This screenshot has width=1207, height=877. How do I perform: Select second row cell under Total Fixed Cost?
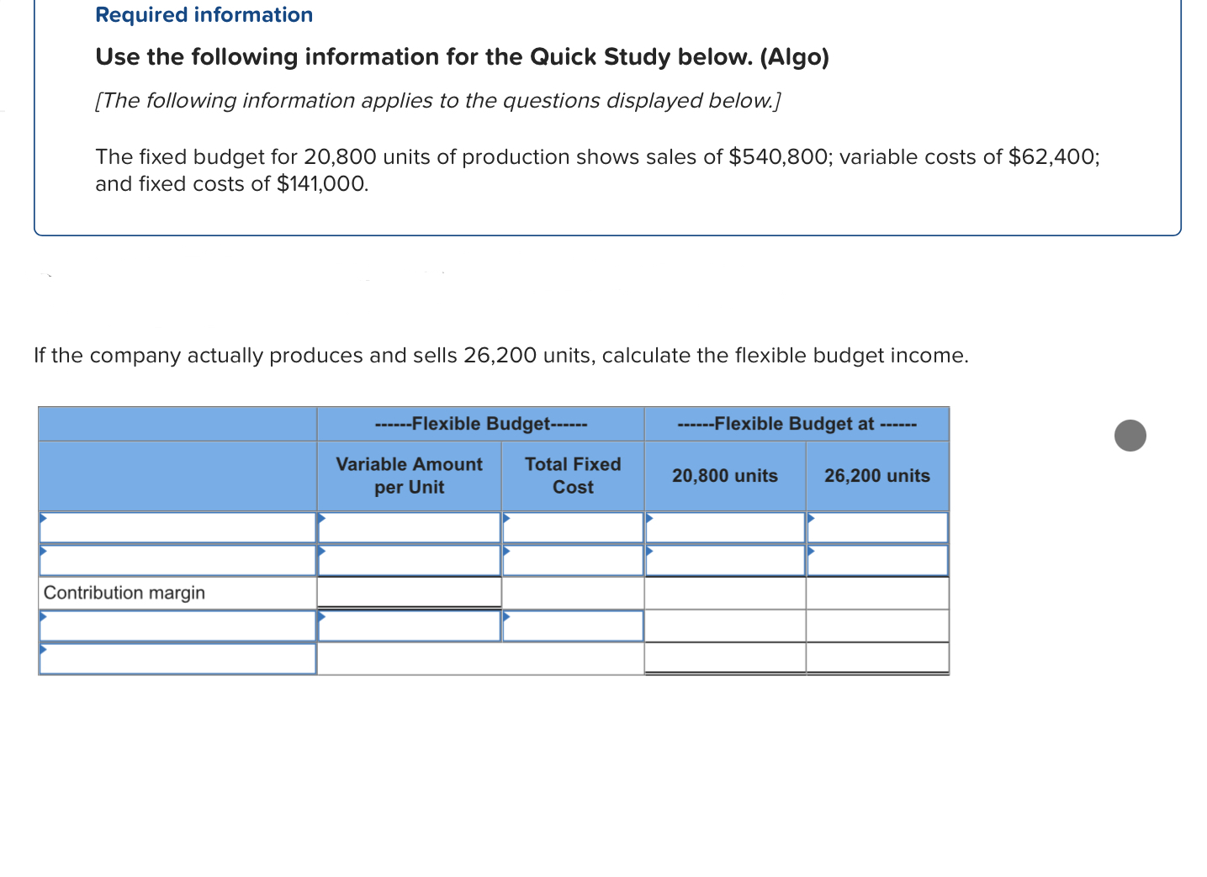tap(573, 560)
